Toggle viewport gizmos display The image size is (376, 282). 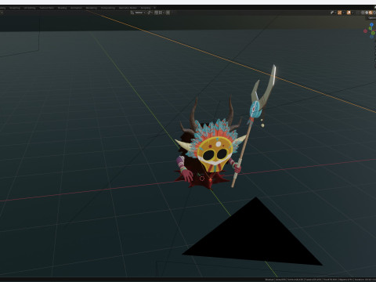click(339, 13)
